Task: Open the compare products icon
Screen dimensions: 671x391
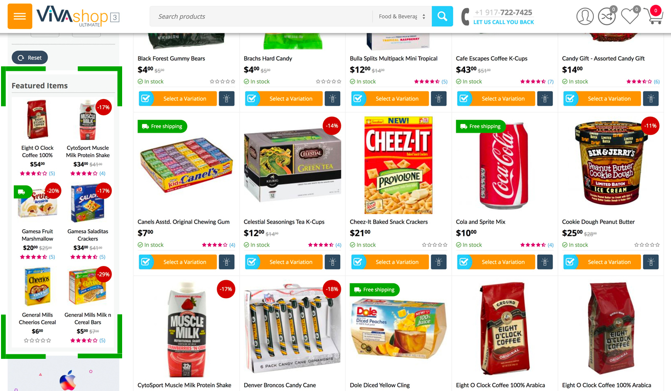Action: tap(607, 16)
